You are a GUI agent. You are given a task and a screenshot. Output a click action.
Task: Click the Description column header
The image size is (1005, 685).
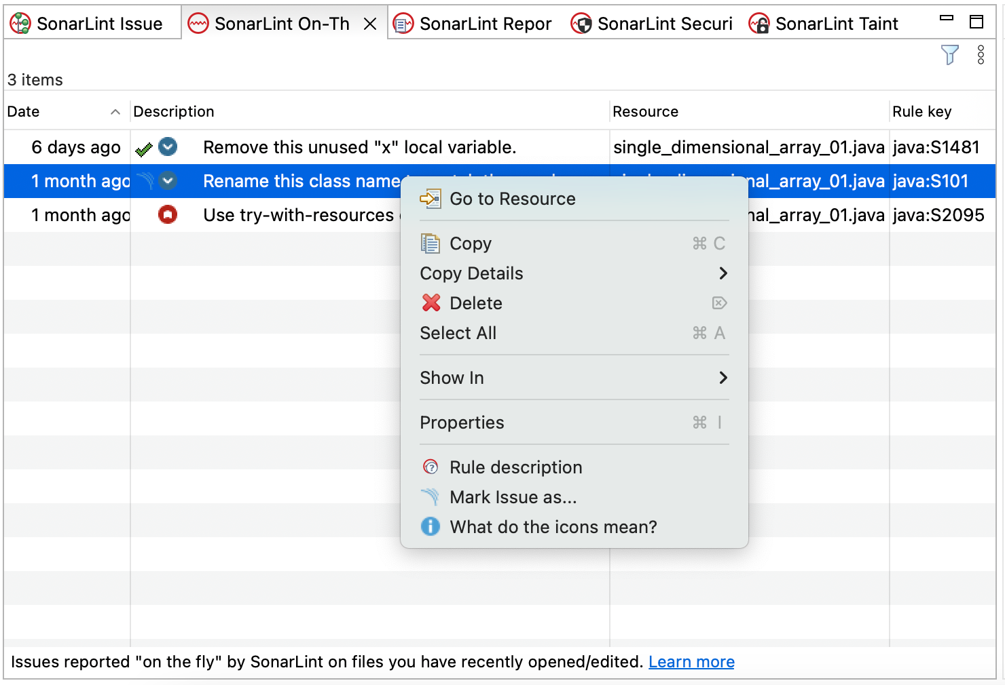(x=370, y=111)
